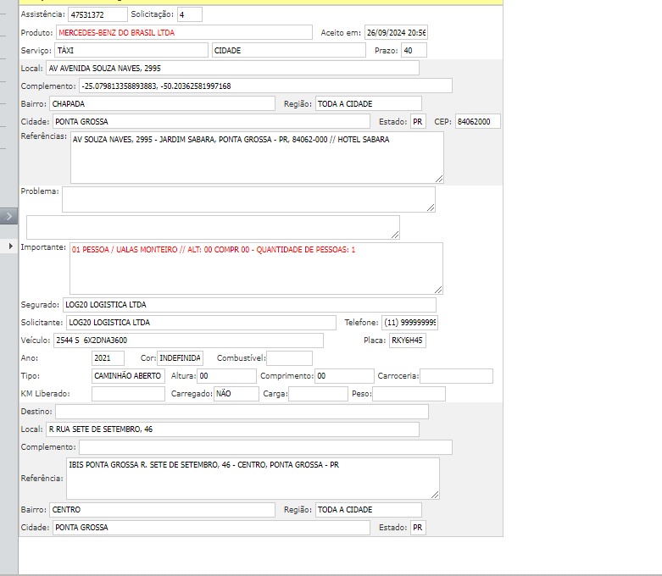Select Carregado field showing NÃO

tap(236, 393)
